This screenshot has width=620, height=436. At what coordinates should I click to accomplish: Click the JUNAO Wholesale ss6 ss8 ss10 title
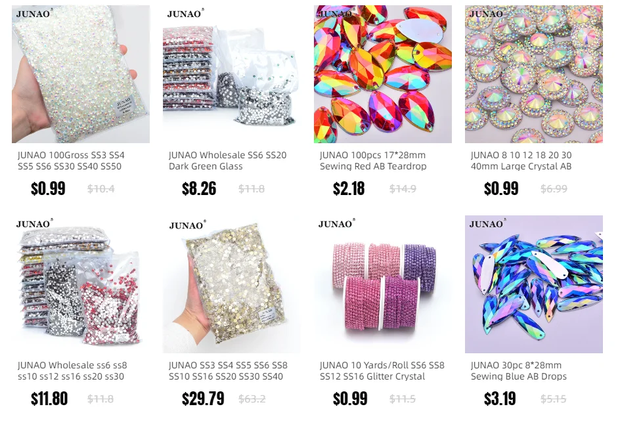(72, 371)
